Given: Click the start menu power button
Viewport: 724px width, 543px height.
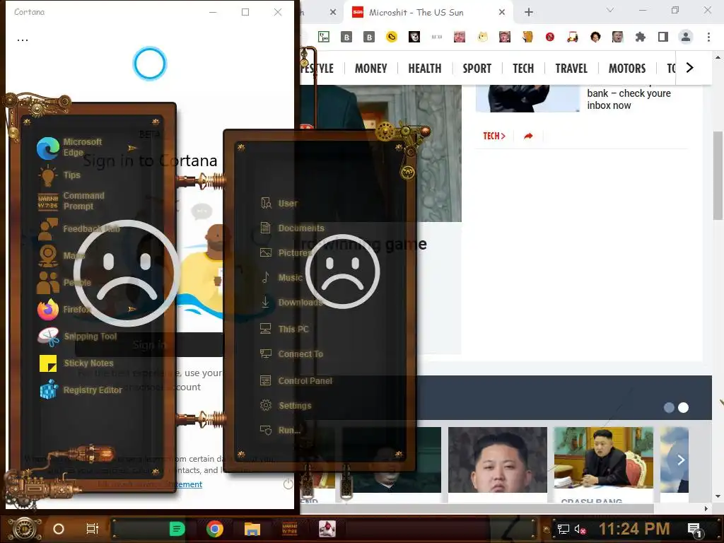Looking at the screenshot, I should (x=288, y=484).
